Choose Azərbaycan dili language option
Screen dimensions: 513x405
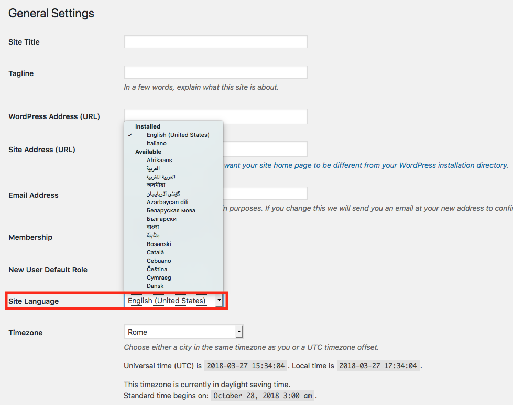[168, 202]
